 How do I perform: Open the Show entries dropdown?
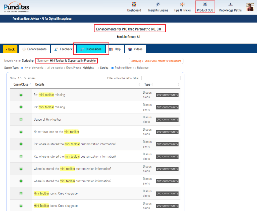click(x=22, y=78)
